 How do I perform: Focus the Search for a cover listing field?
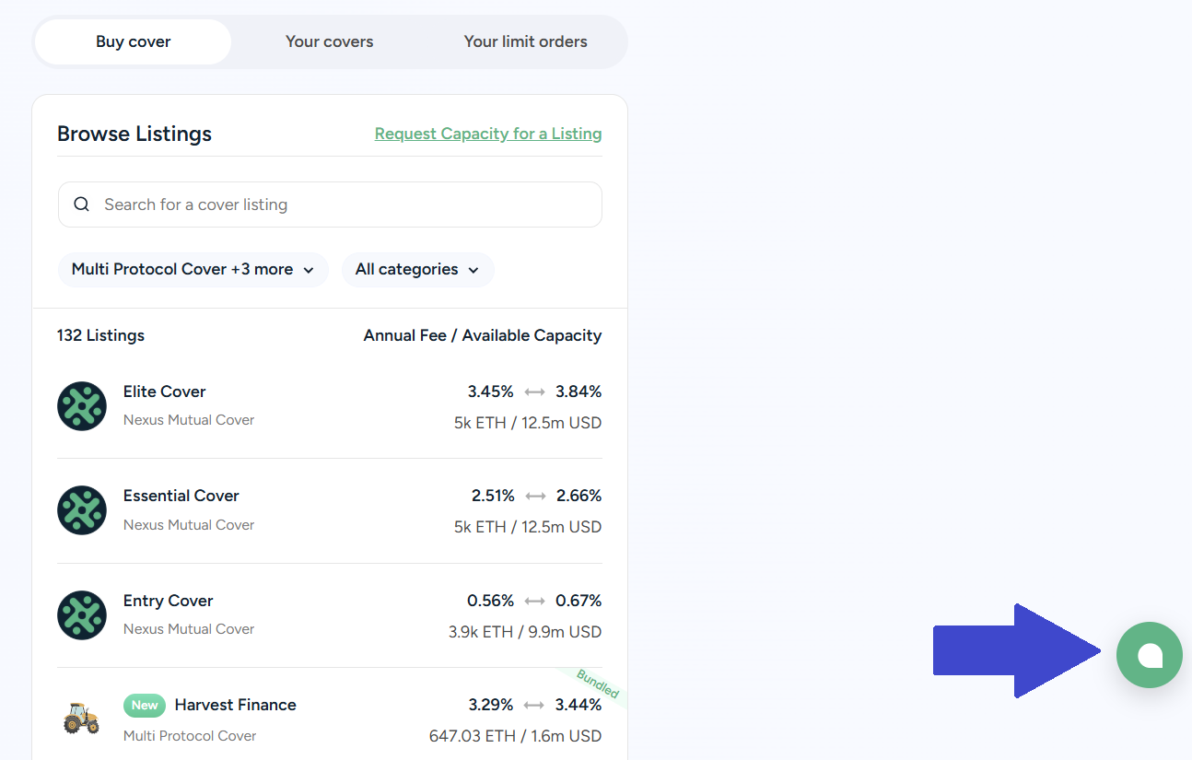pyautogui.click(x=330, y=205)
